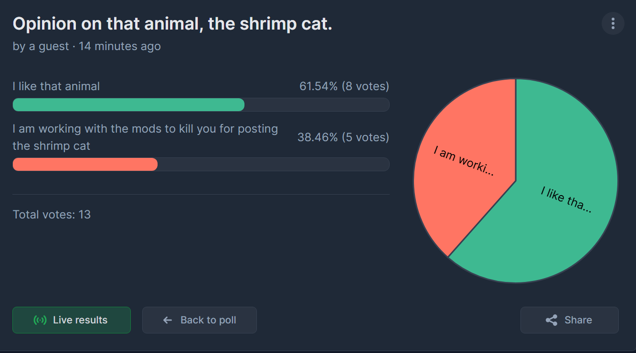Click the 38.46% (5 votes) label

tap(343, 137)
